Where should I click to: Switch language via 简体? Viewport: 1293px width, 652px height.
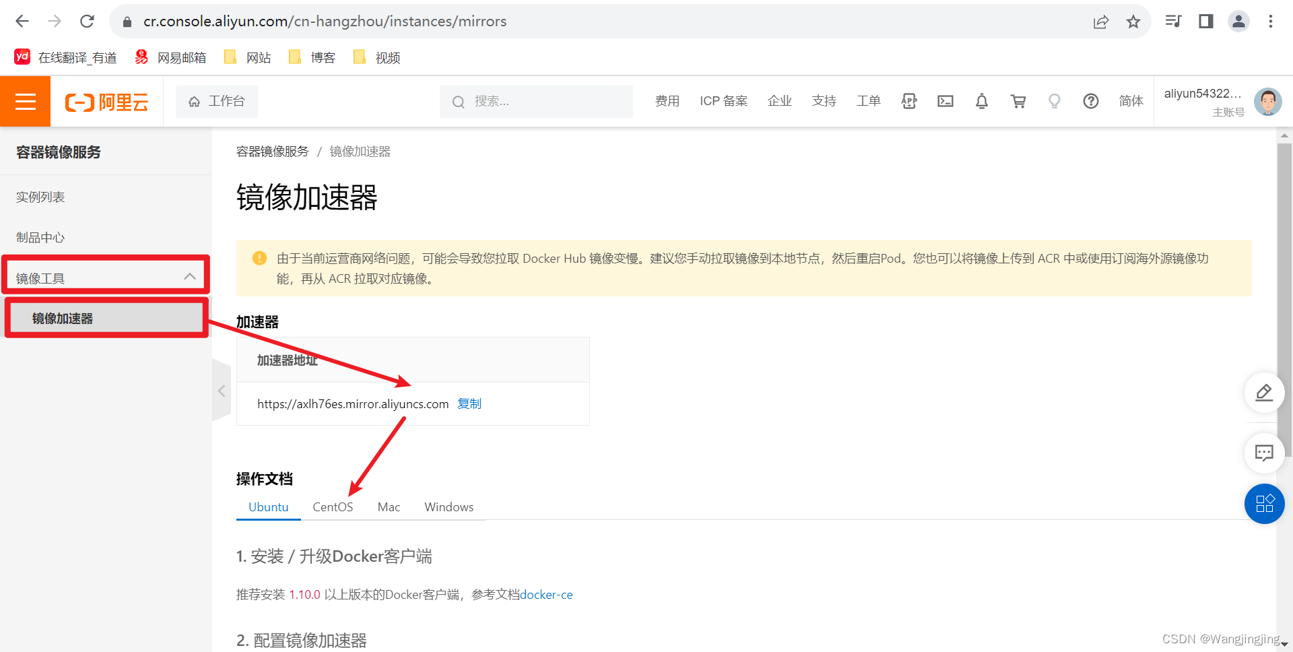pyautogui.click(x=1131, y=101)
